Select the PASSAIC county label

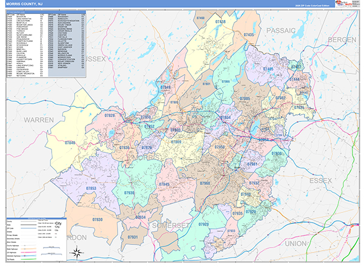(281, 31)
